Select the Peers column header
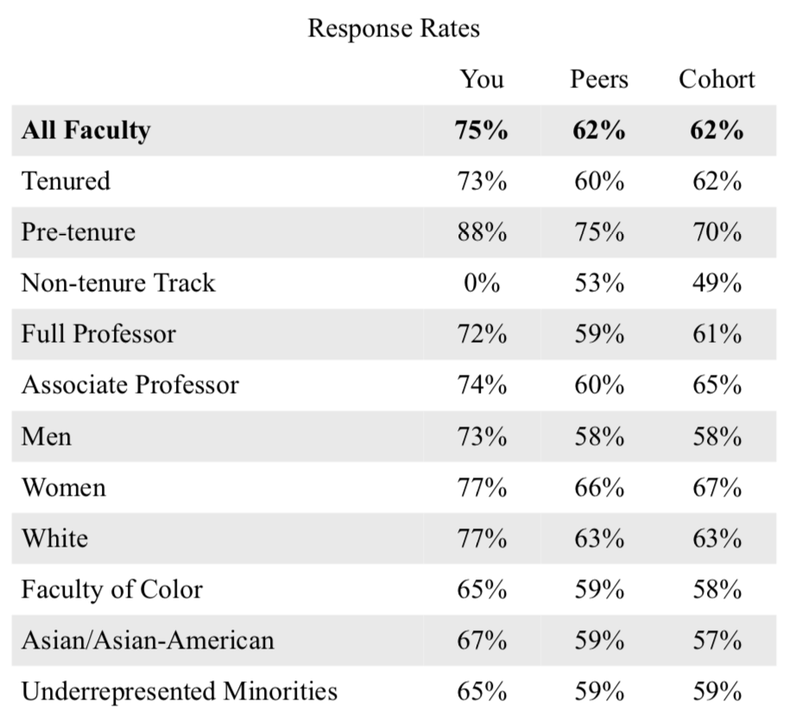This screenshot has width=789, height=727. [x=599, y=79]
